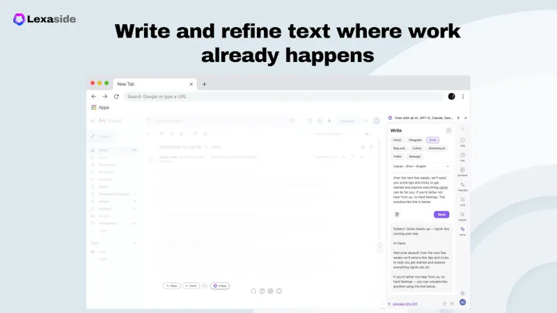Screen dimensions: 557x313
Task: Select the Email writing type
Action: point(432,141)
